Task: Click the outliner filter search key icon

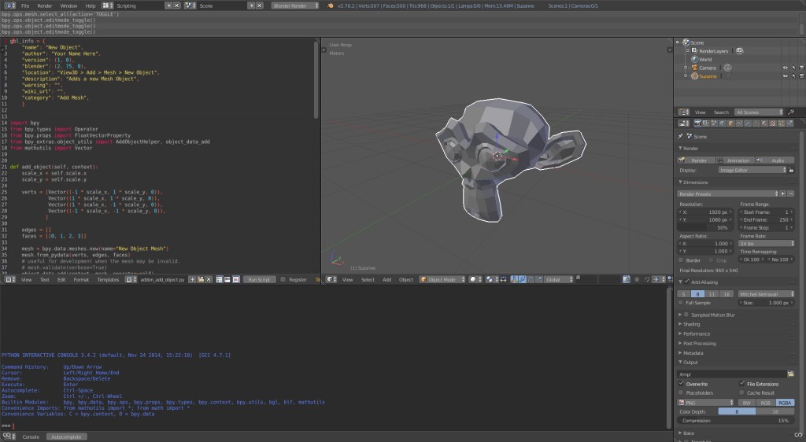Action: click(790, 112)
